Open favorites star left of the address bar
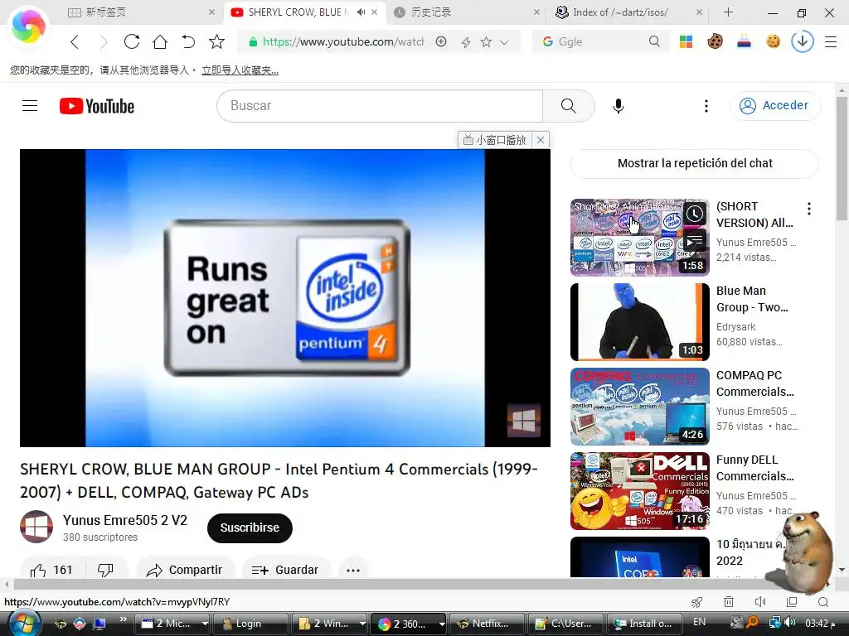This screenshot has width=849, height=636. [x=216, y=41]
